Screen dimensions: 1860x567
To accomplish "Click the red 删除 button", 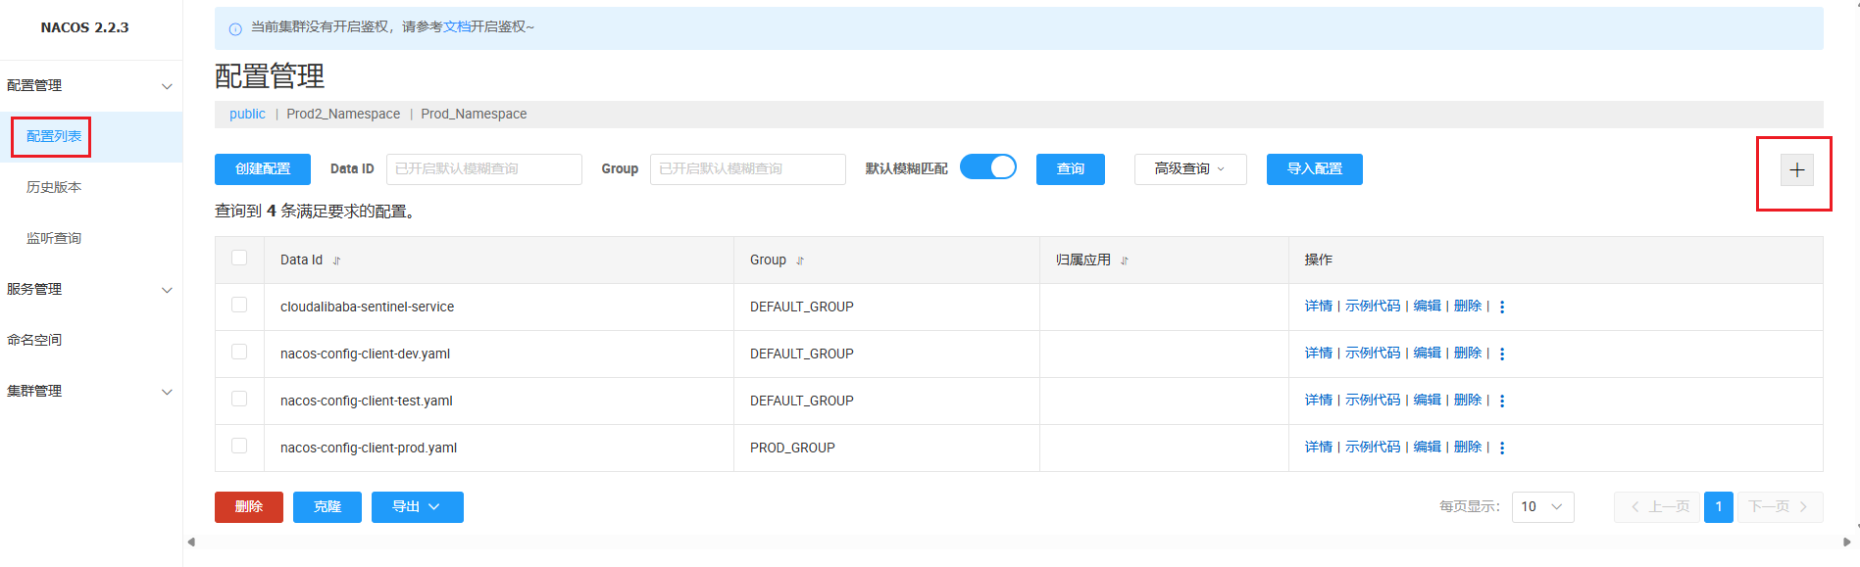I will click(x=249, y=507).
